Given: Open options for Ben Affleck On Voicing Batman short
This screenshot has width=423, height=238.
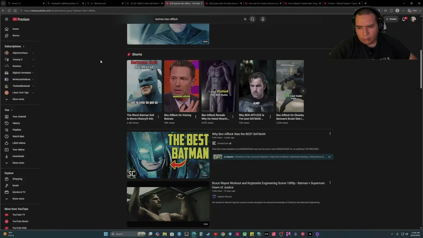Looking at the screenshot, I should click(x=195, y=117).
